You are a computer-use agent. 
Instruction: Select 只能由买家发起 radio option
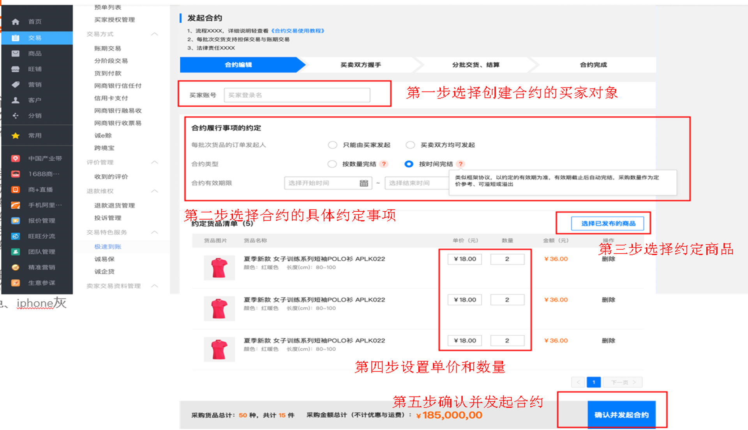coord(332,145)
